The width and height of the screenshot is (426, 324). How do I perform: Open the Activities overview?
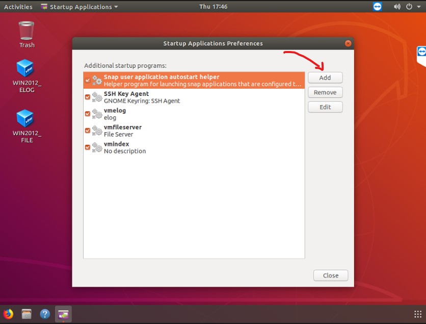[18, 7]
